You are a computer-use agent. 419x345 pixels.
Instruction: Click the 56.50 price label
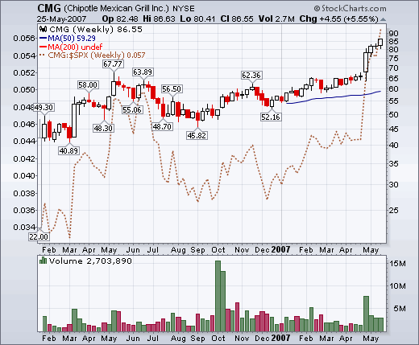[x=172, y=89]
